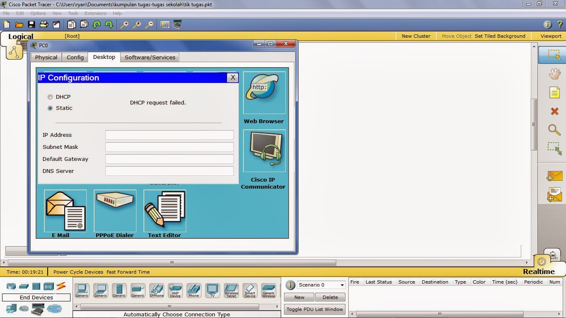Pick the IPPhone end device
Viewport: 566px width, 318px height.
[x=156, y=290]
